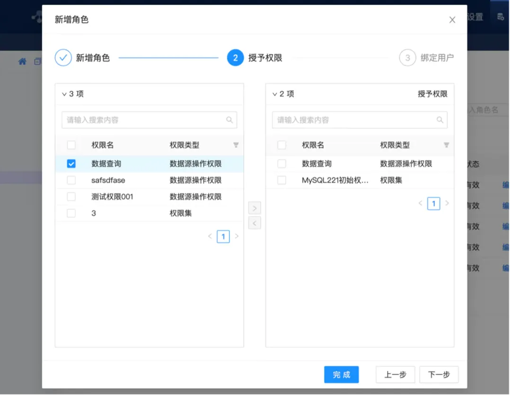
Task: Select step 1 新增角色 in the wizard
Action: tap(63, 57)
